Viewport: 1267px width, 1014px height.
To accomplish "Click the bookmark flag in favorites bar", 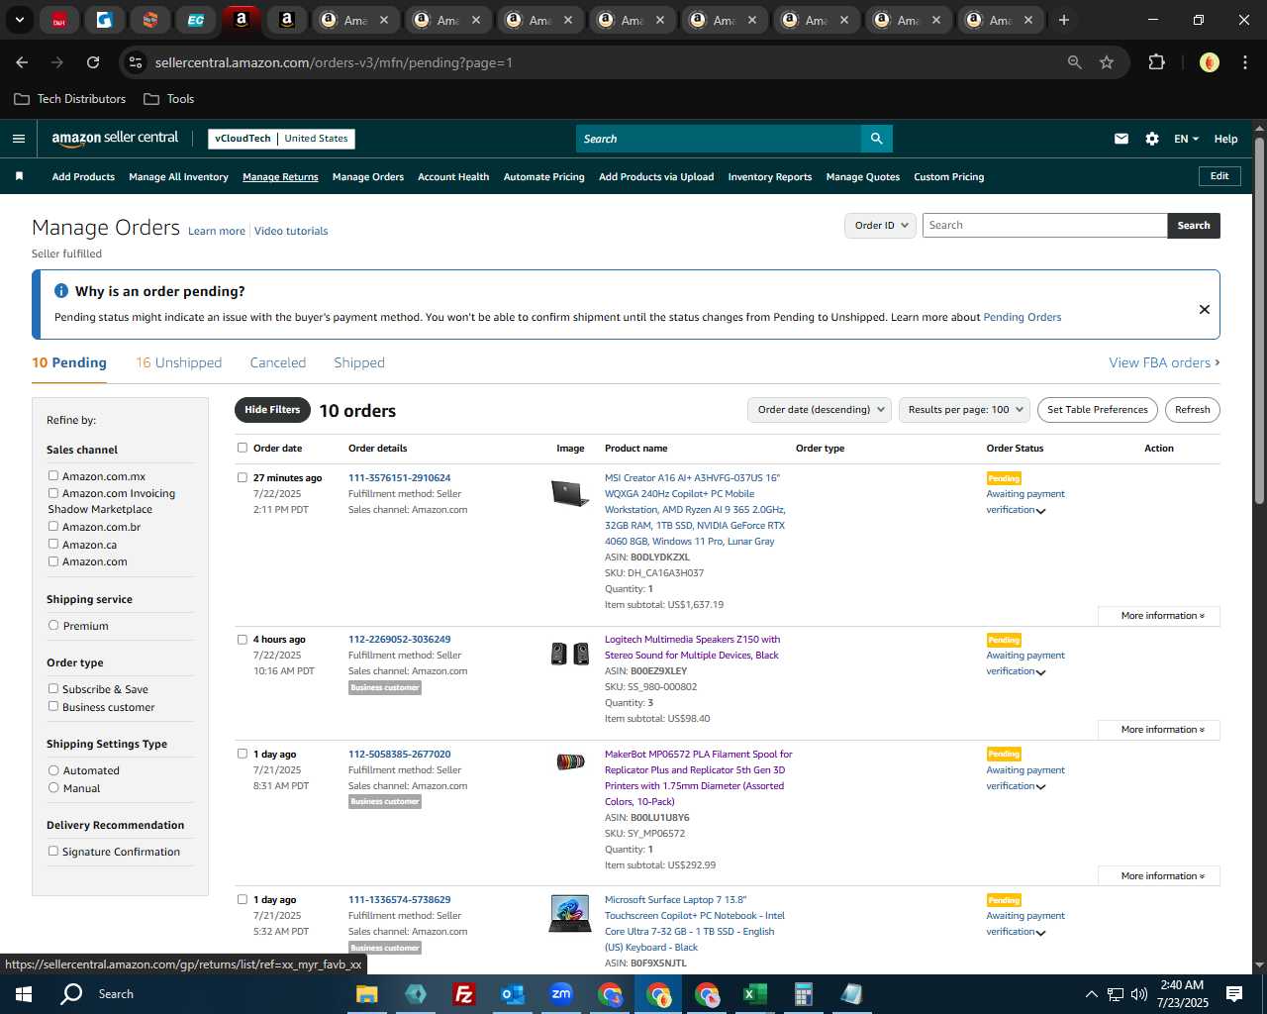I will (x=19, y=176).
